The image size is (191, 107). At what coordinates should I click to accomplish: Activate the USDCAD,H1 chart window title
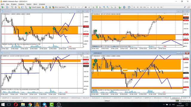pos(98,53)
